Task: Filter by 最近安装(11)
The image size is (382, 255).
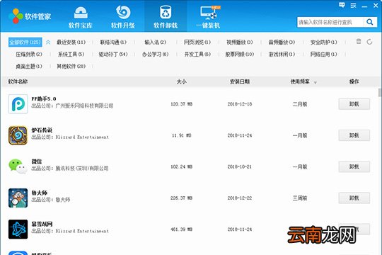Action: tap(71, 42)
